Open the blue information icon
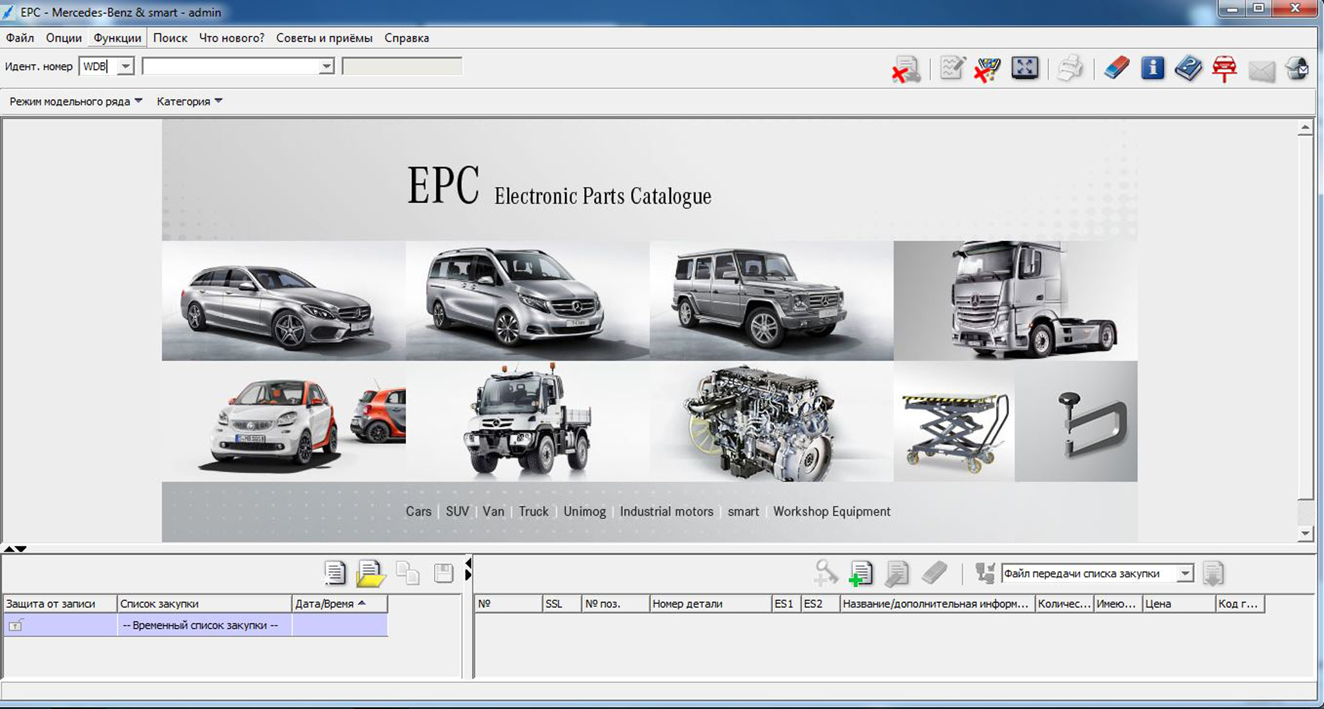 click(1152, 69)
